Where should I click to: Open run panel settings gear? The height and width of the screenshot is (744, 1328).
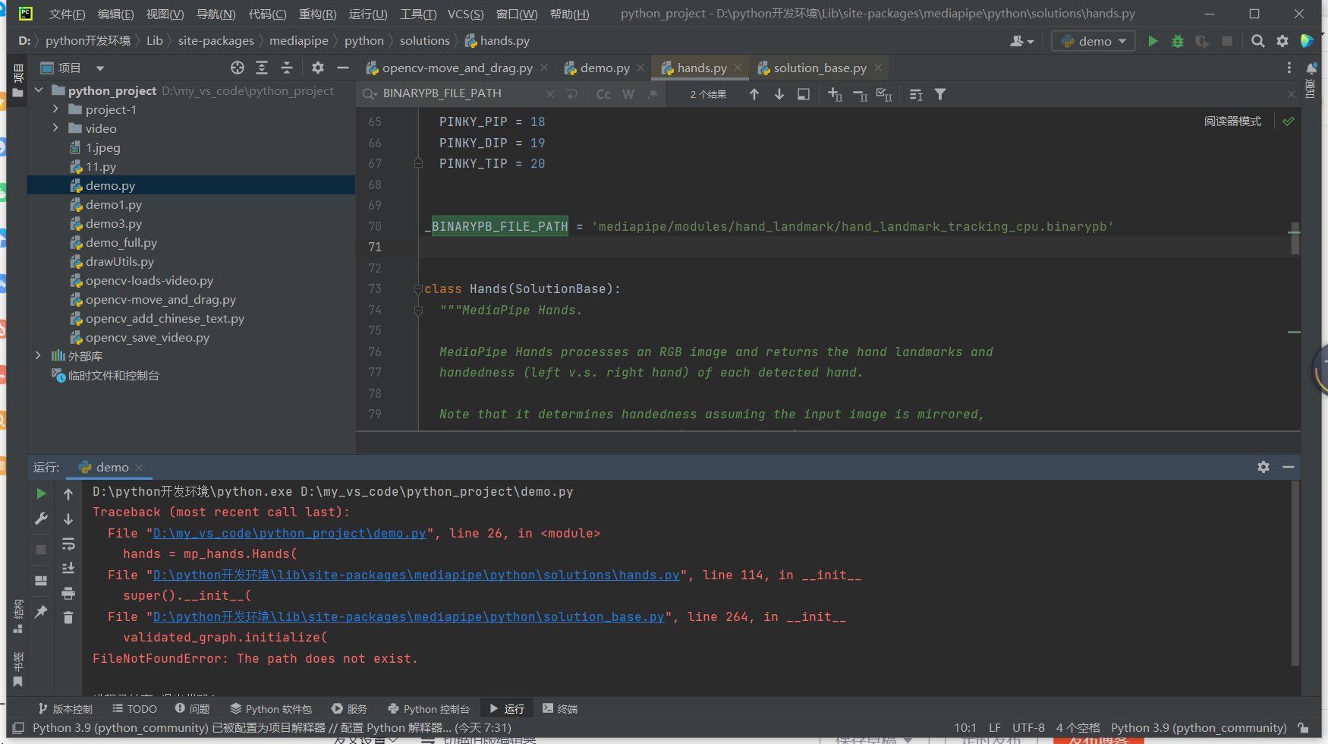1263,467
